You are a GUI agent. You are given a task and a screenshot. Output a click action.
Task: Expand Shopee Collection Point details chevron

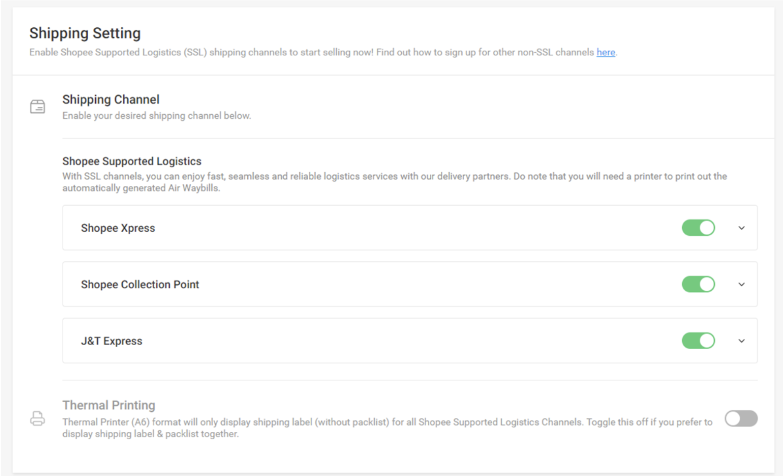click(x=741, y=284)
